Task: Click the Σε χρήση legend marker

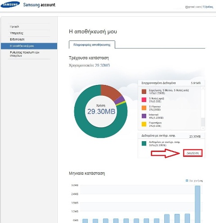Action: pos(187,181)
